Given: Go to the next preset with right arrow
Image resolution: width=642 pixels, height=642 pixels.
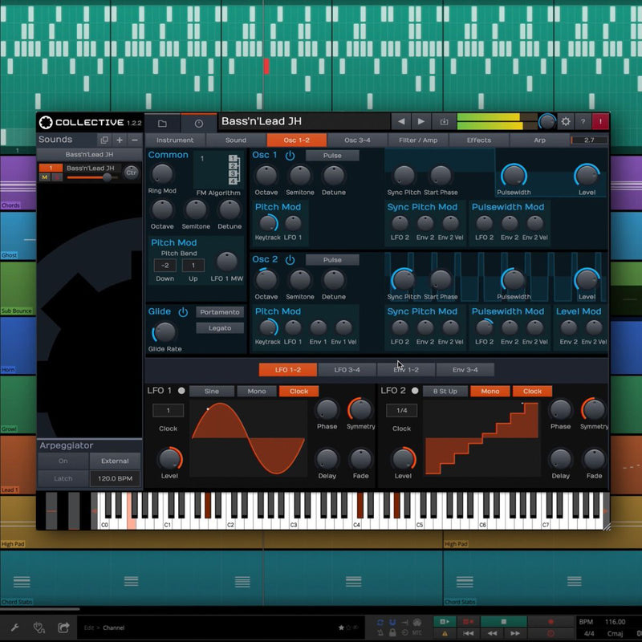Looking at the screenshot, I should [x=421, y=121].
